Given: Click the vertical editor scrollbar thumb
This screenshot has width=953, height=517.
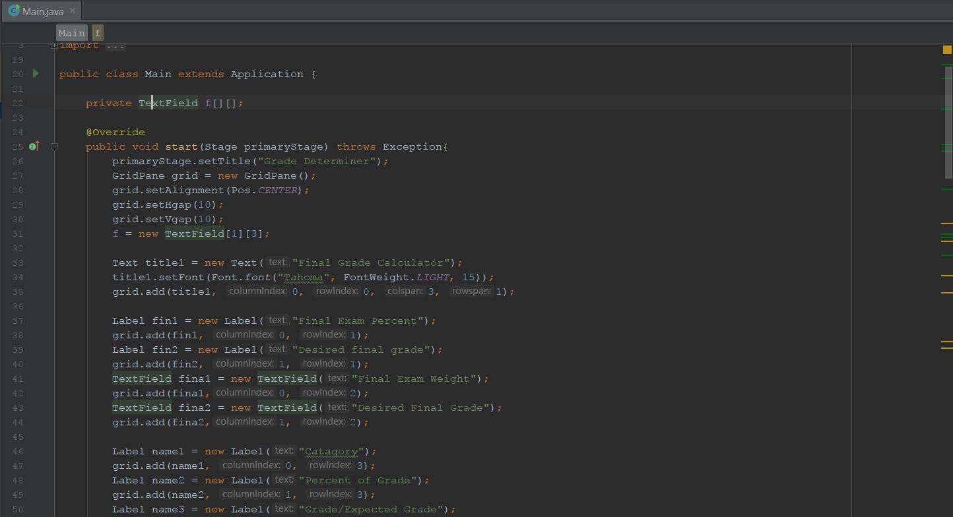Looking at the screenshot, I should (x=948, y=122).
